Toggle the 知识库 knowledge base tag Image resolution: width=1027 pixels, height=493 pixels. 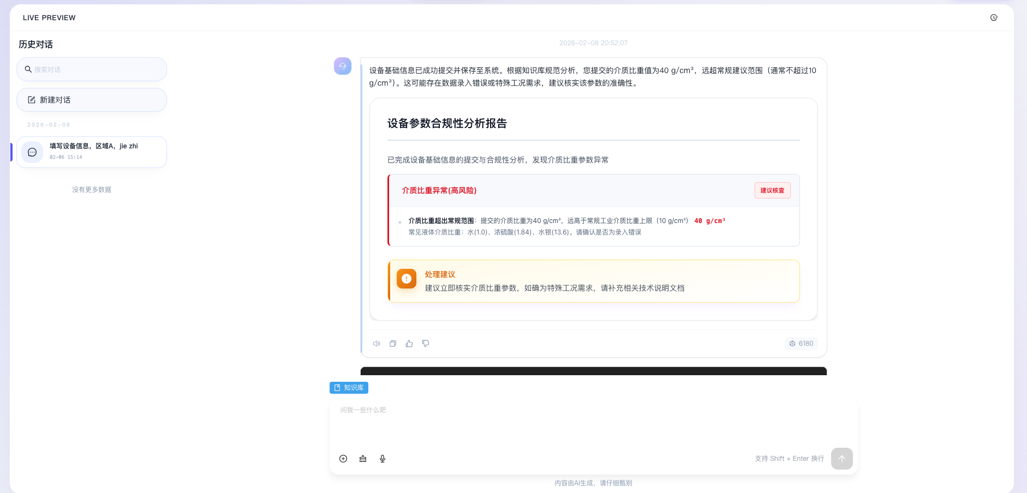349,388
